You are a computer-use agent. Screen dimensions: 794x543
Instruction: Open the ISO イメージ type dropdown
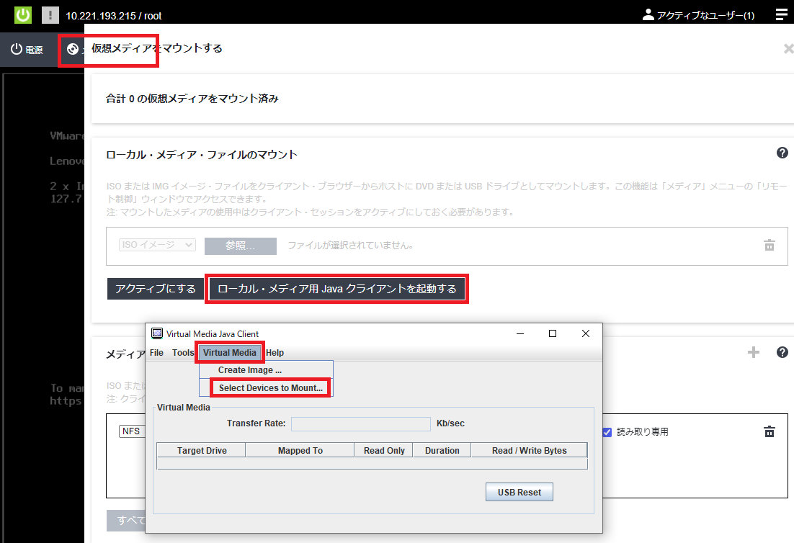pos(157,245)
